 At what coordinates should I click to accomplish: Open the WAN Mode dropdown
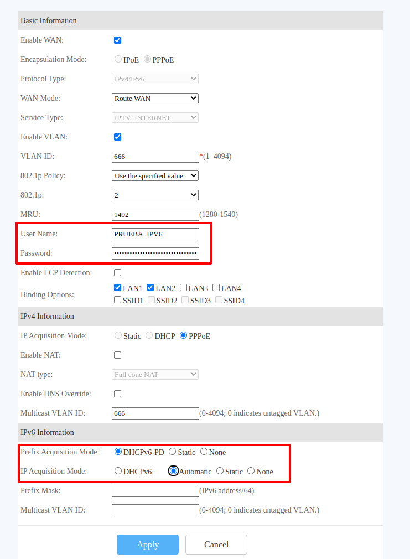155,98
